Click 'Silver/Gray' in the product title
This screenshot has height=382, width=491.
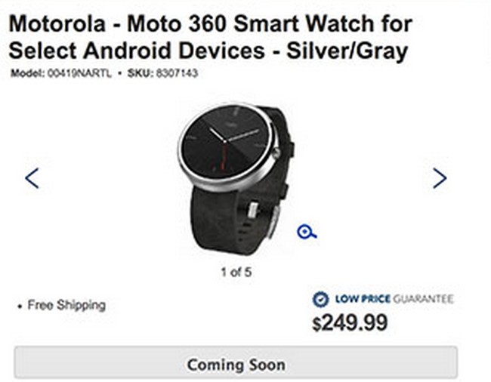[x=347, y=51]
